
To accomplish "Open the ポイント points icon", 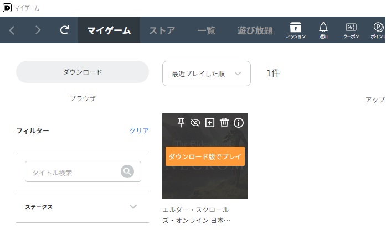I will coord(378,30).
